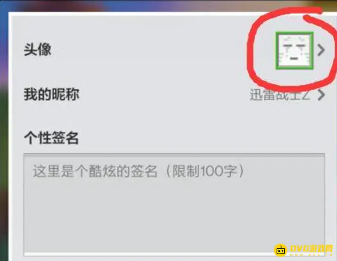
Task: Click the green-bordered avatar picture
Action: 294,51
